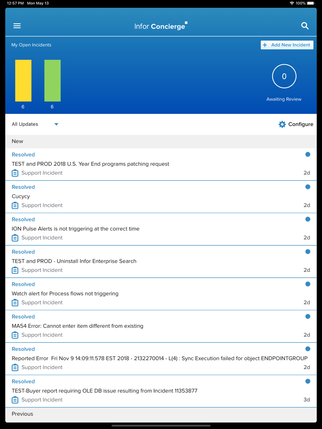This screenshot has height=429, width=322.
Task: Tap the '6' count under green bar
Action: pyautogui.click(x=52, y=107)
